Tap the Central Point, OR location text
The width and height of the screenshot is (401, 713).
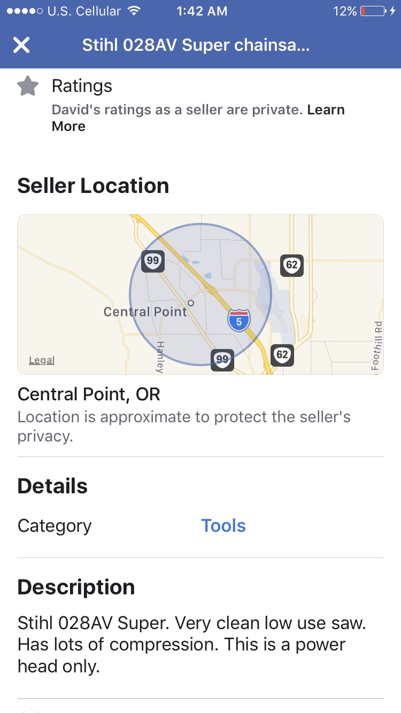pos(89,394)
